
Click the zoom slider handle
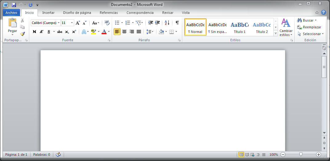click(301, 155)
